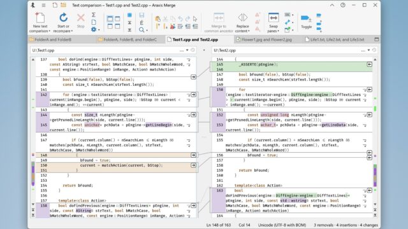Click the Sigma comparison summary icon
The height and width of the screenshot is (229, 408).
coord(94,15)
